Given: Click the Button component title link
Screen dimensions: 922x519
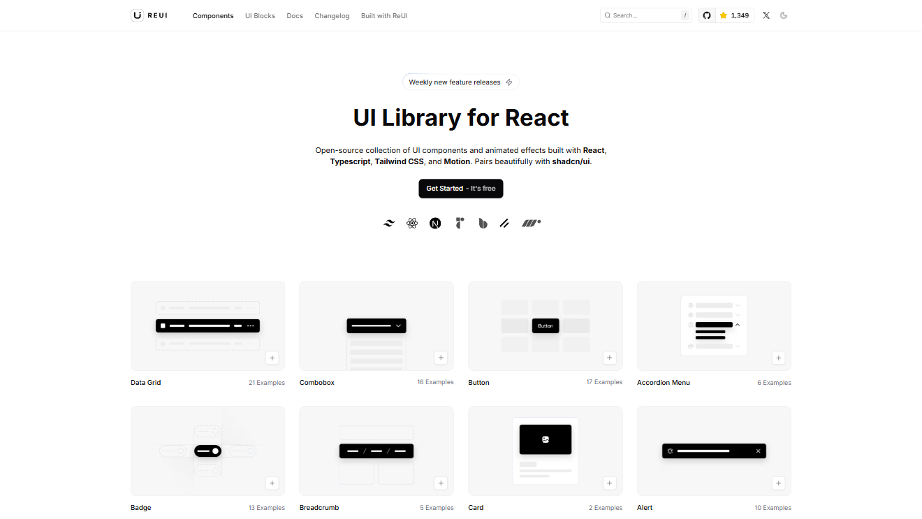Looking at the screenshot, I should click(x=478, y=383).
